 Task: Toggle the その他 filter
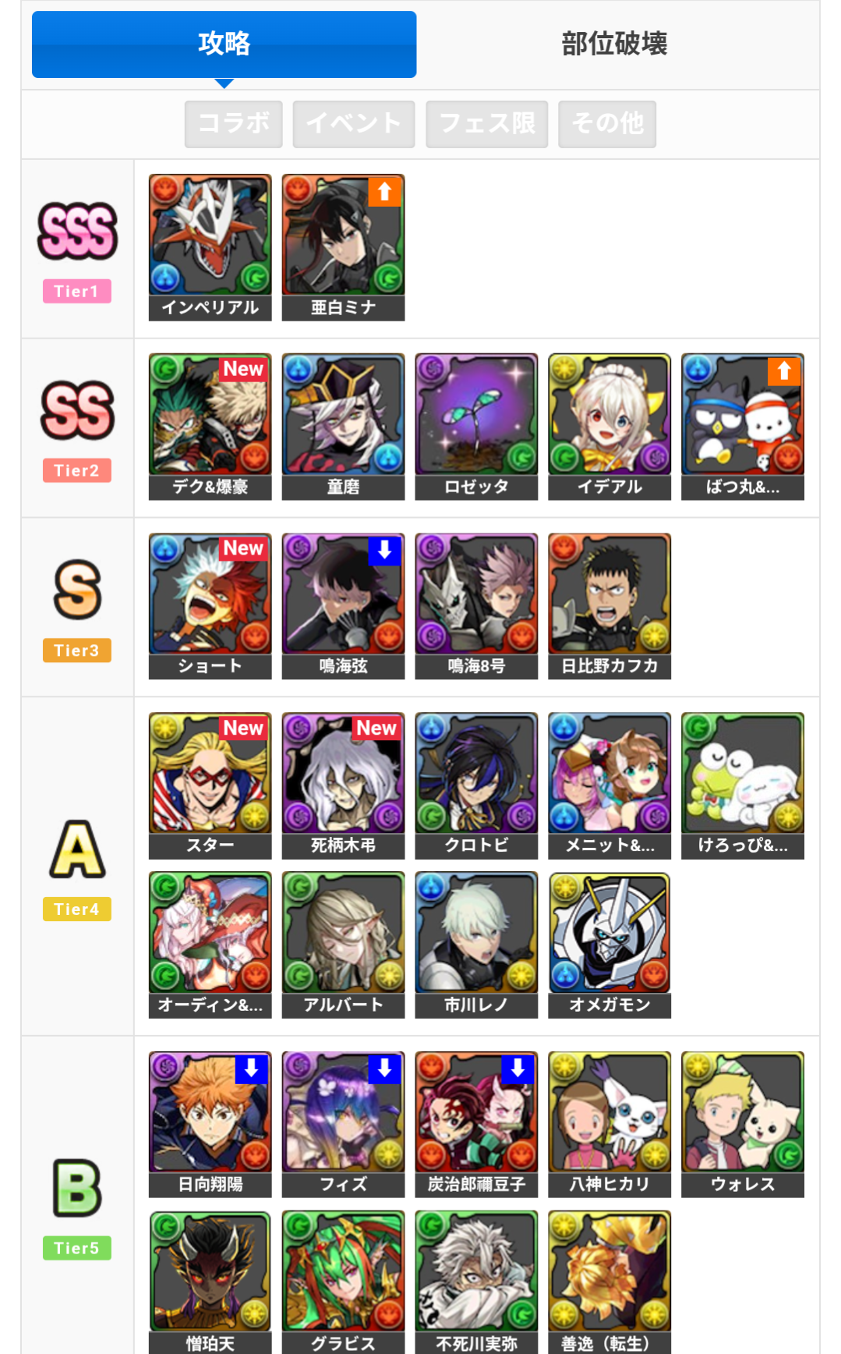pyautogui.click(x=608, y=124)
